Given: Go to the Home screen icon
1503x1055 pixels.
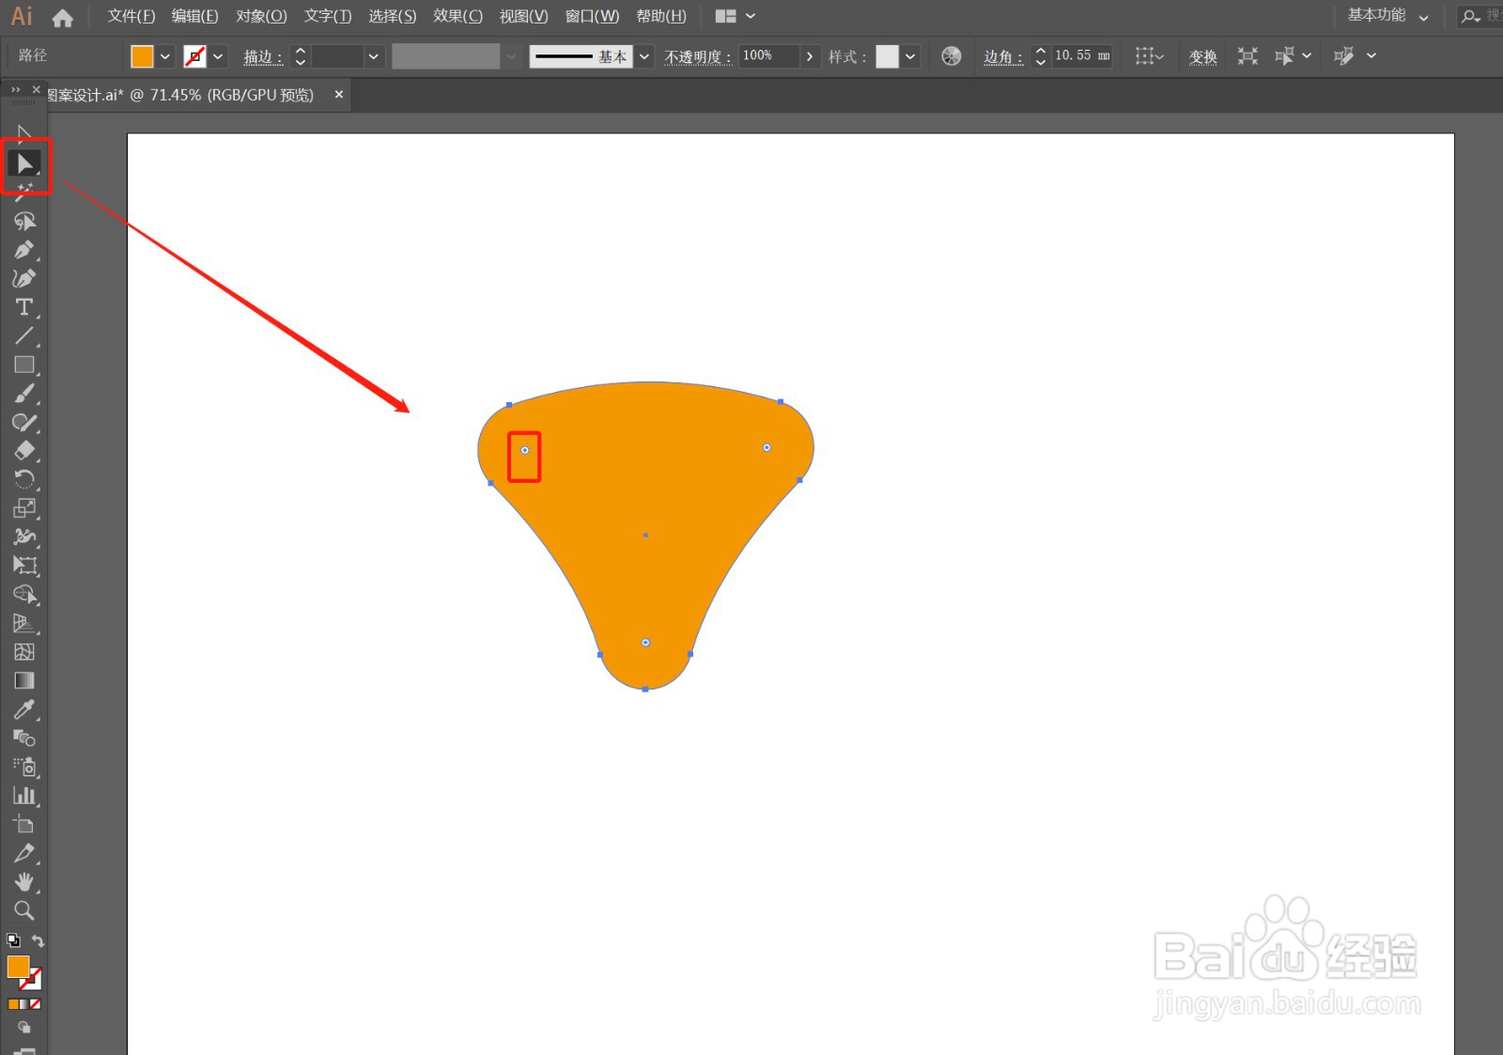Looking at the screenshot, I should pyautogui.click(x=63, y=17).
